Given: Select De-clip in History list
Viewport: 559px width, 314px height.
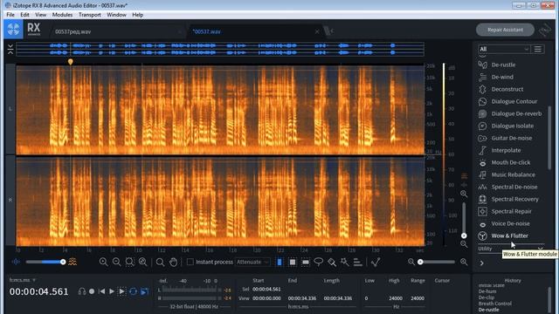Looking at the screenshot, I should pos(487,297).
